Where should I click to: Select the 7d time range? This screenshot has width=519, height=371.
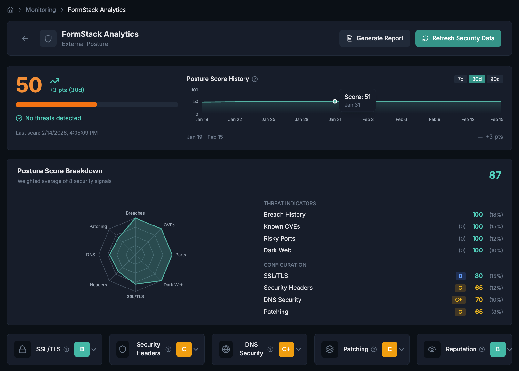point(460,79)
